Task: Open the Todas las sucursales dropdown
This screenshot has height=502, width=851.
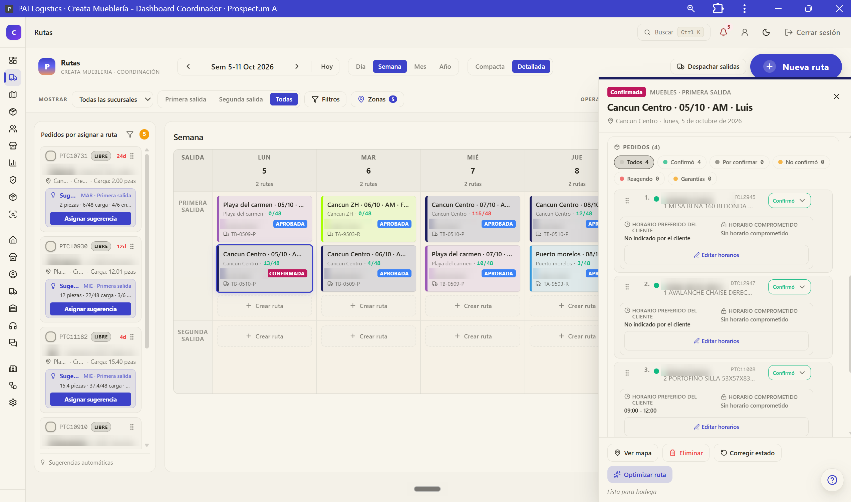Action: [112, 99]
